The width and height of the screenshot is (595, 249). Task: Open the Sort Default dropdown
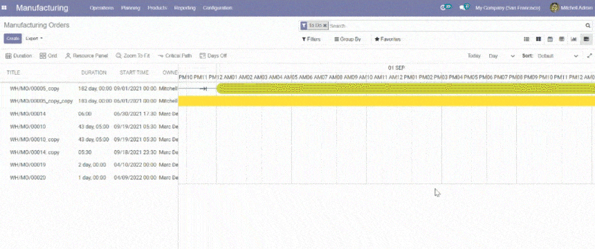(x=558, y=56)
